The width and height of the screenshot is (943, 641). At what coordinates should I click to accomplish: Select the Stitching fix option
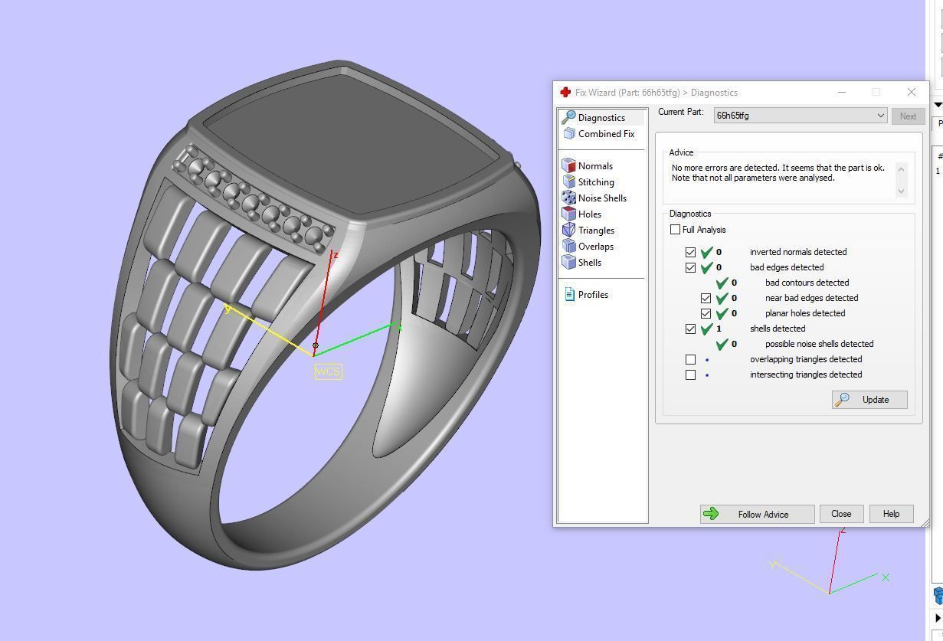pos(596,182)
